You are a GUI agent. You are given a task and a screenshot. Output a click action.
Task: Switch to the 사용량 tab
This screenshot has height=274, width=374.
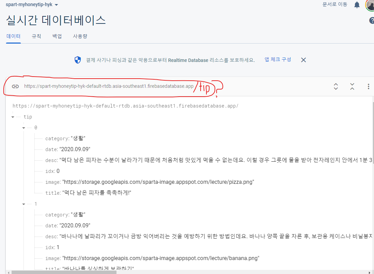pyautogui.click(x=80, y=36)
